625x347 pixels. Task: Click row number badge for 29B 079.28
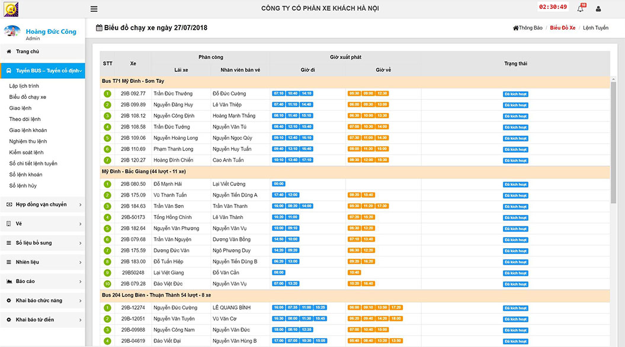107,284
